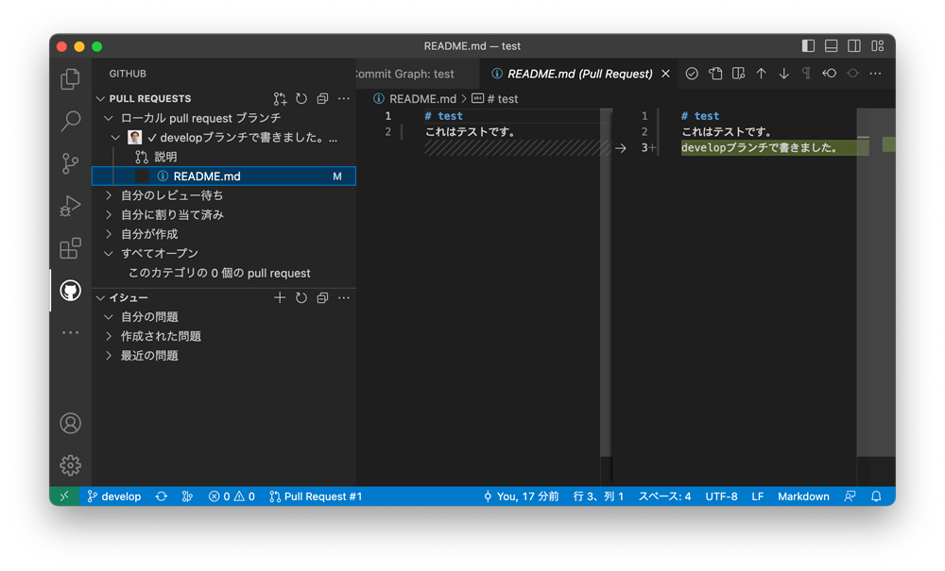Open notifications bell in status bar
Viewport: 945px width, 571px height.
[x=876, y=496]
